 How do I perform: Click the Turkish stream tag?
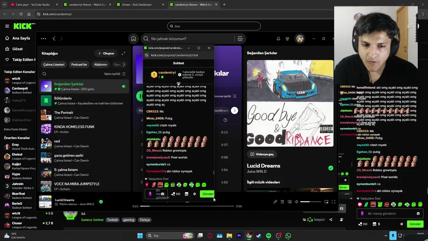pos(112,220)
